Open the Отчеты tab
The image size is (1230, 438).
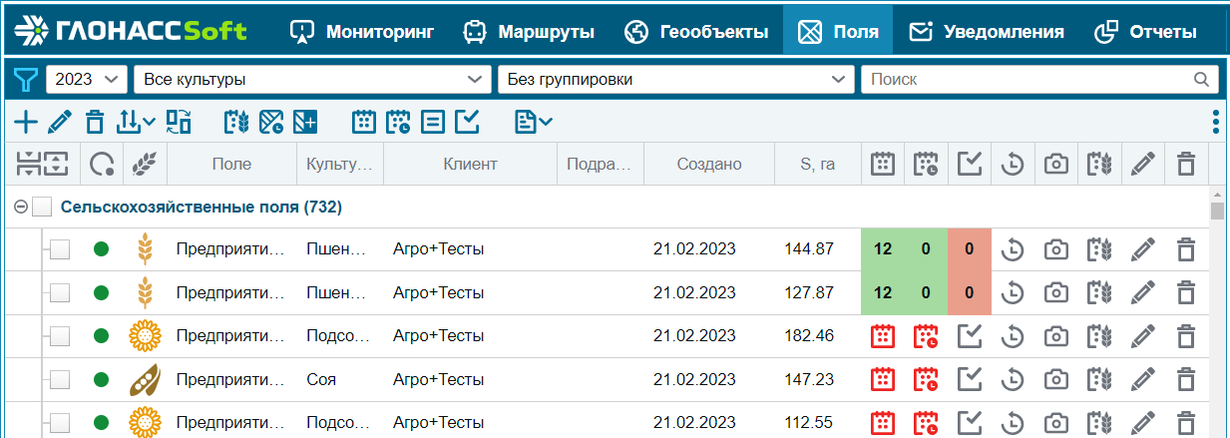click(1145, 31)
